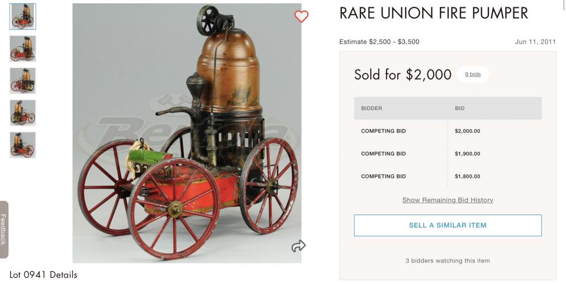Click the BIDDER column header
The height and width of the screenshot is (284, 566).
tap(372, 108)
